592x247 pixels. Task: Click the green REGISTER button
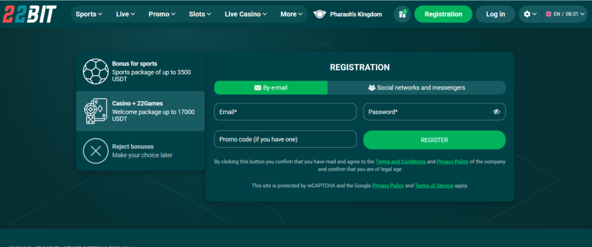pyautogui.click(x=434, y=140)
